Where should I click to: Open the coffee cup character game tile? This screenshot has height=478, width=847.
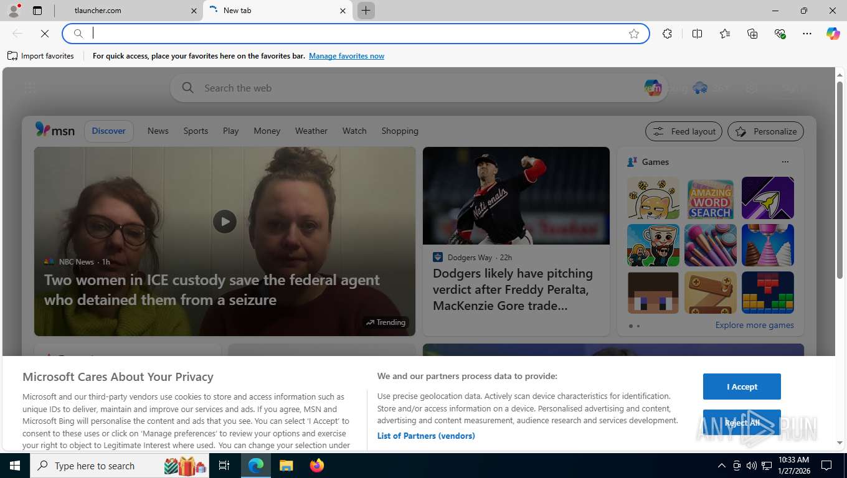[653, 245]
